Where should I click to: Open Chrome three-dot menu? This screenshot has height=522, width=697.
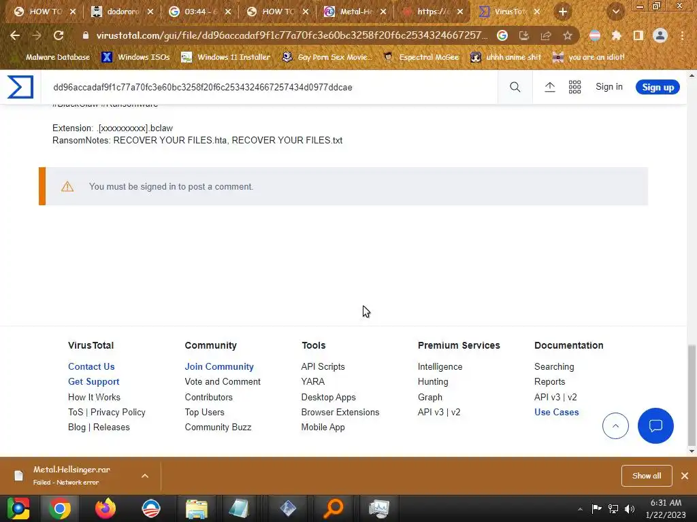click(682, 35)
